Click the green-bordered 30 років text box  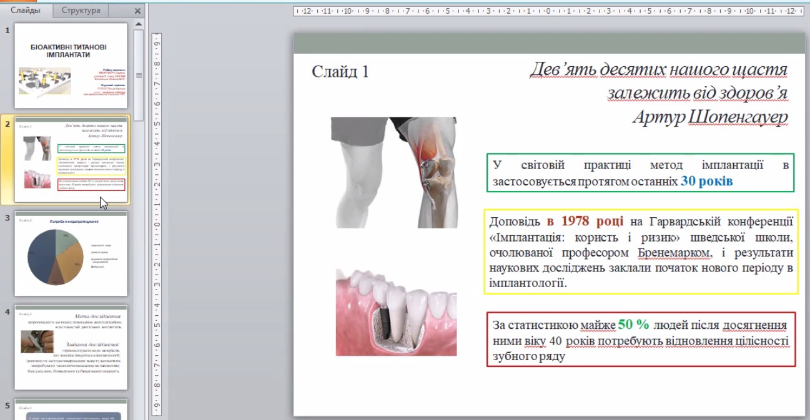640,173
